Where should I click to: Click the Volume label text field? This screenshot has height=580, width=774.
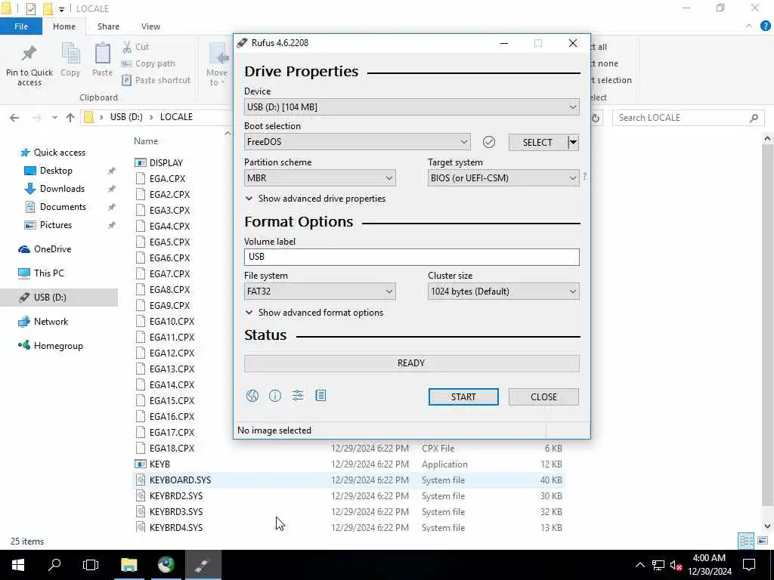[412, 257]
